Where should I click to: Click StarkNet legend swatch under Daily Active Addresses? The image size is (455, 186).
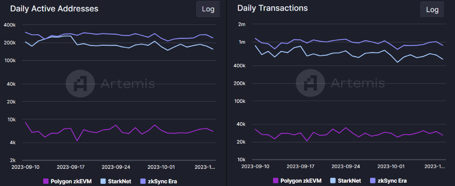(103, 181)
